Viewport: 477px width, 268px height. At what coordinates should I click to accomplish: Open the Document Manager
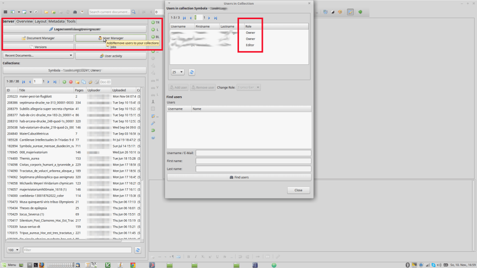(x=38, y=38)
